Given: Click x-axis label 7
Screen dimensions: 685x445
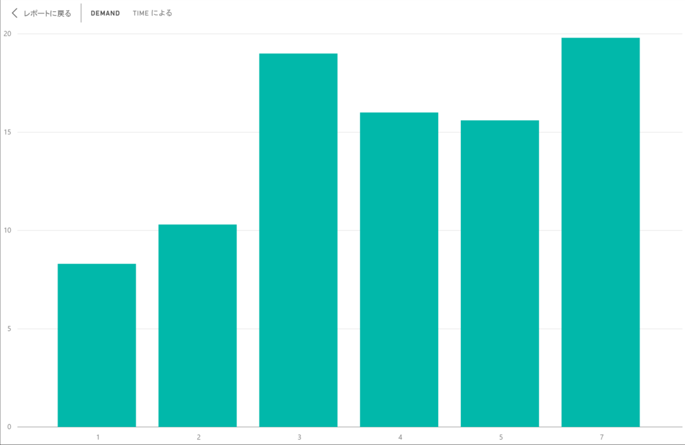Looking at the screenshot, I should [601, 437].
